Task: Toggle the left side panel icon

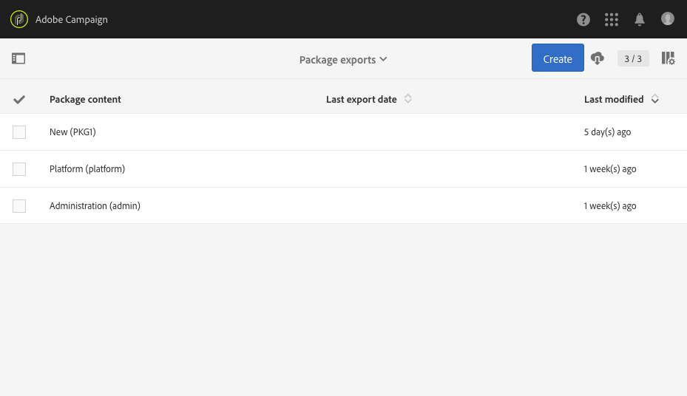Action: click(x=18, y=58)
